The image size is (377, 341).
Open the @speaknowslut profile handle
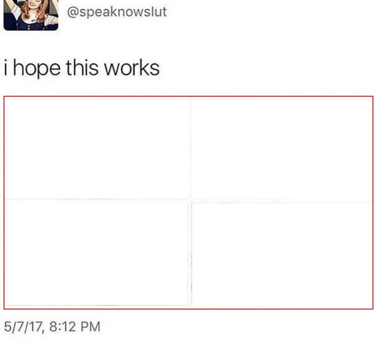tap(117, 12)
